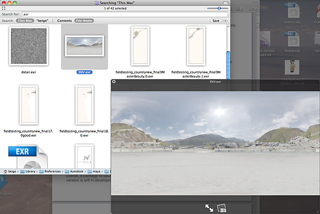Click the Save search button
This screenshot has height=214, width=320.
(x=216, y=21)
